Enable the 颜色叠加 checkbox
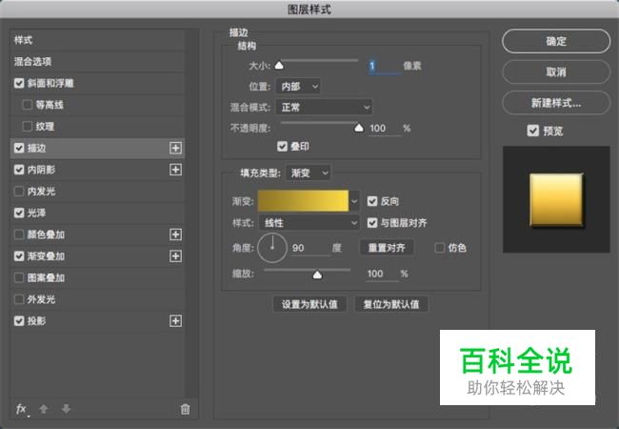The width and height of the screenshot is (619, 429). [19, 235]
